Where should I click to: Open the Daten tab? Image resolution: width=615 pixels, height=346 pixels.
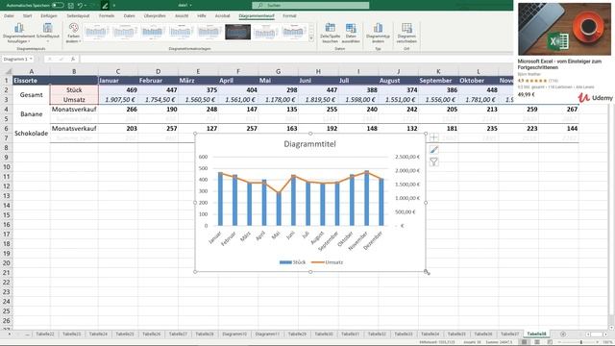(129, 15)
